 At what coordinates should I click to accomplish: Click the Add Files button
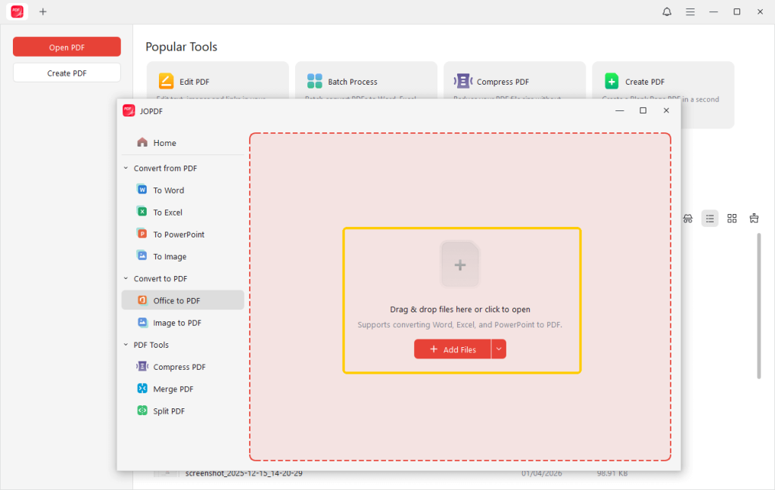click(453, 349)
